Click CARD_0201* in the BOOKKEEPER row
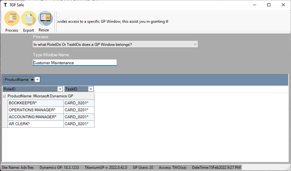291x171 pixels. point(79,103)
